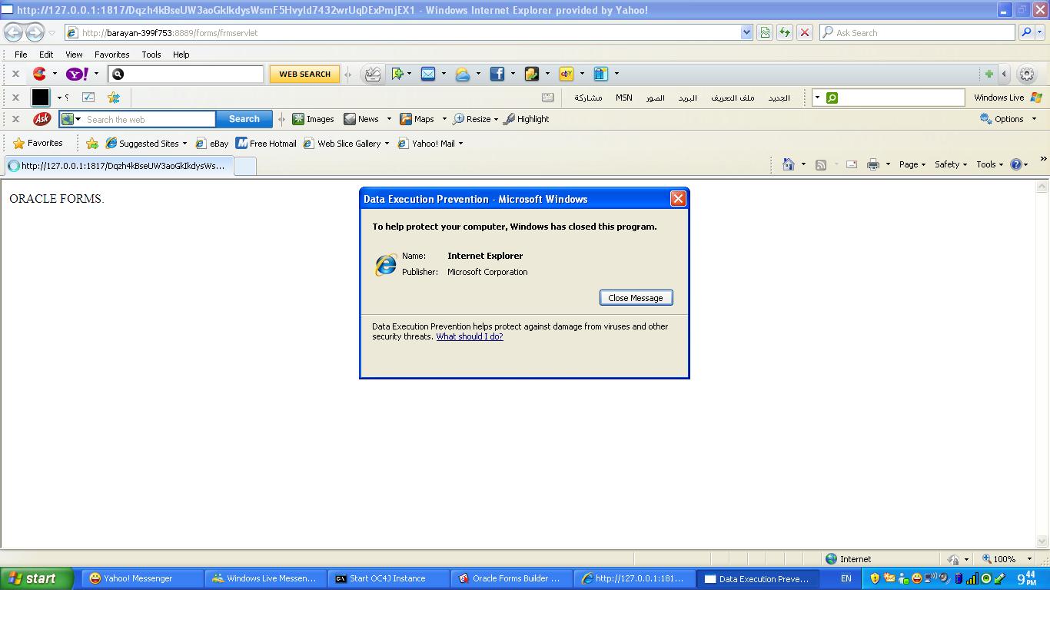1050x639 pixels.
Task: Click the Close Message button
Action: point(636,298)
